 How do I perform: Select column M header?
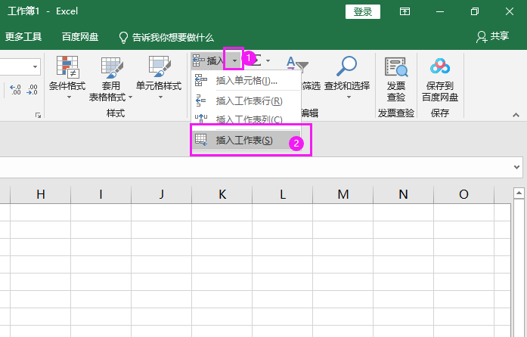click(x=343, y=194)
